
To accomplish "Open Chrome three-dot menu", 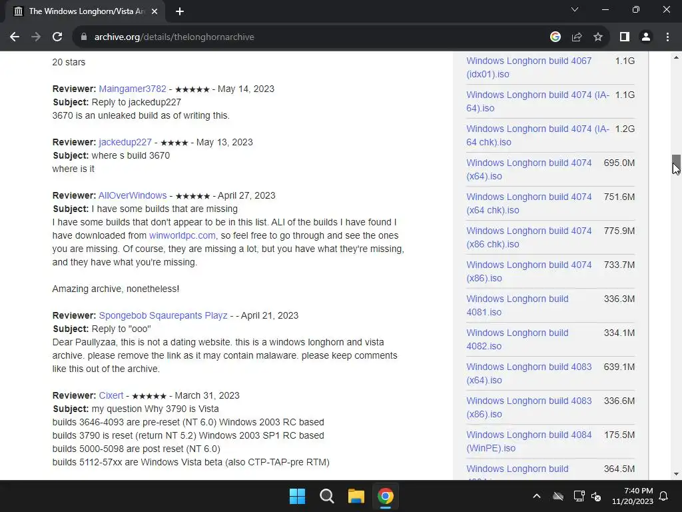I will 667,37.
